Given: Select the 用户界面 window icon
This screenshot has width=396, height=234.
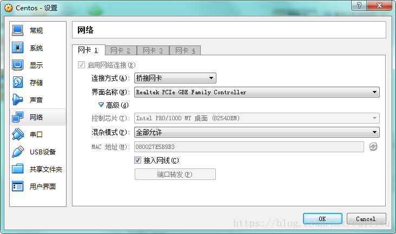Looking at the screenshot, I should coord(17,186).
